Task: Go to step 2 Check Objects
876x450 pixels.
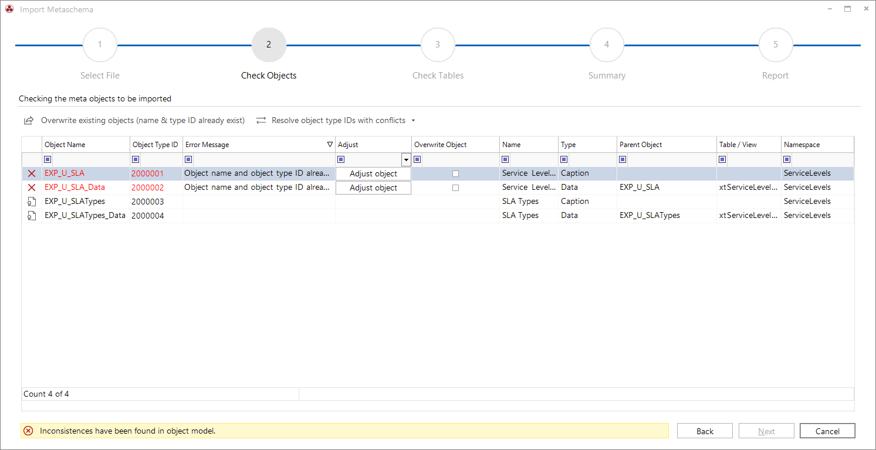Action: [269, 45]
